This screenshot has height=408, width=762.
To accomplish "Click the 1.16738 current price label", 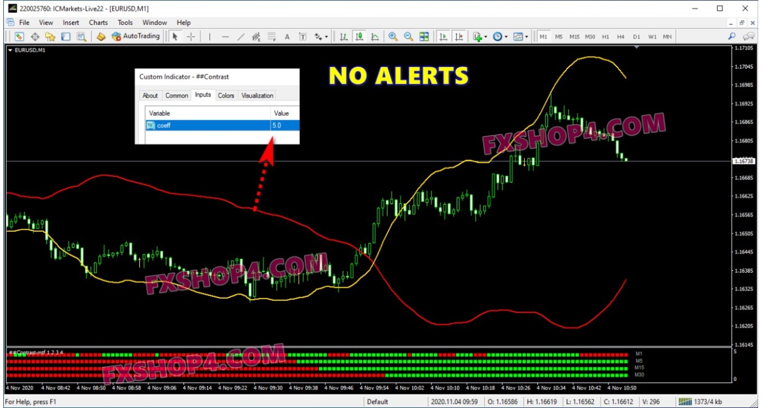I will coord(743,161).
